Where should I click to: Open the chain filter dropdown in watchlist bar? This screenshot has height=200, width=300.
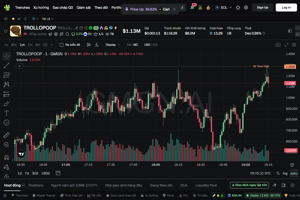pos(35,19)
